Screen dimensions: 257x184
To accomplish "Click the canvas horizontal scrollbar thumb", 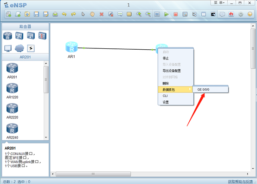I will coord(93,174).
